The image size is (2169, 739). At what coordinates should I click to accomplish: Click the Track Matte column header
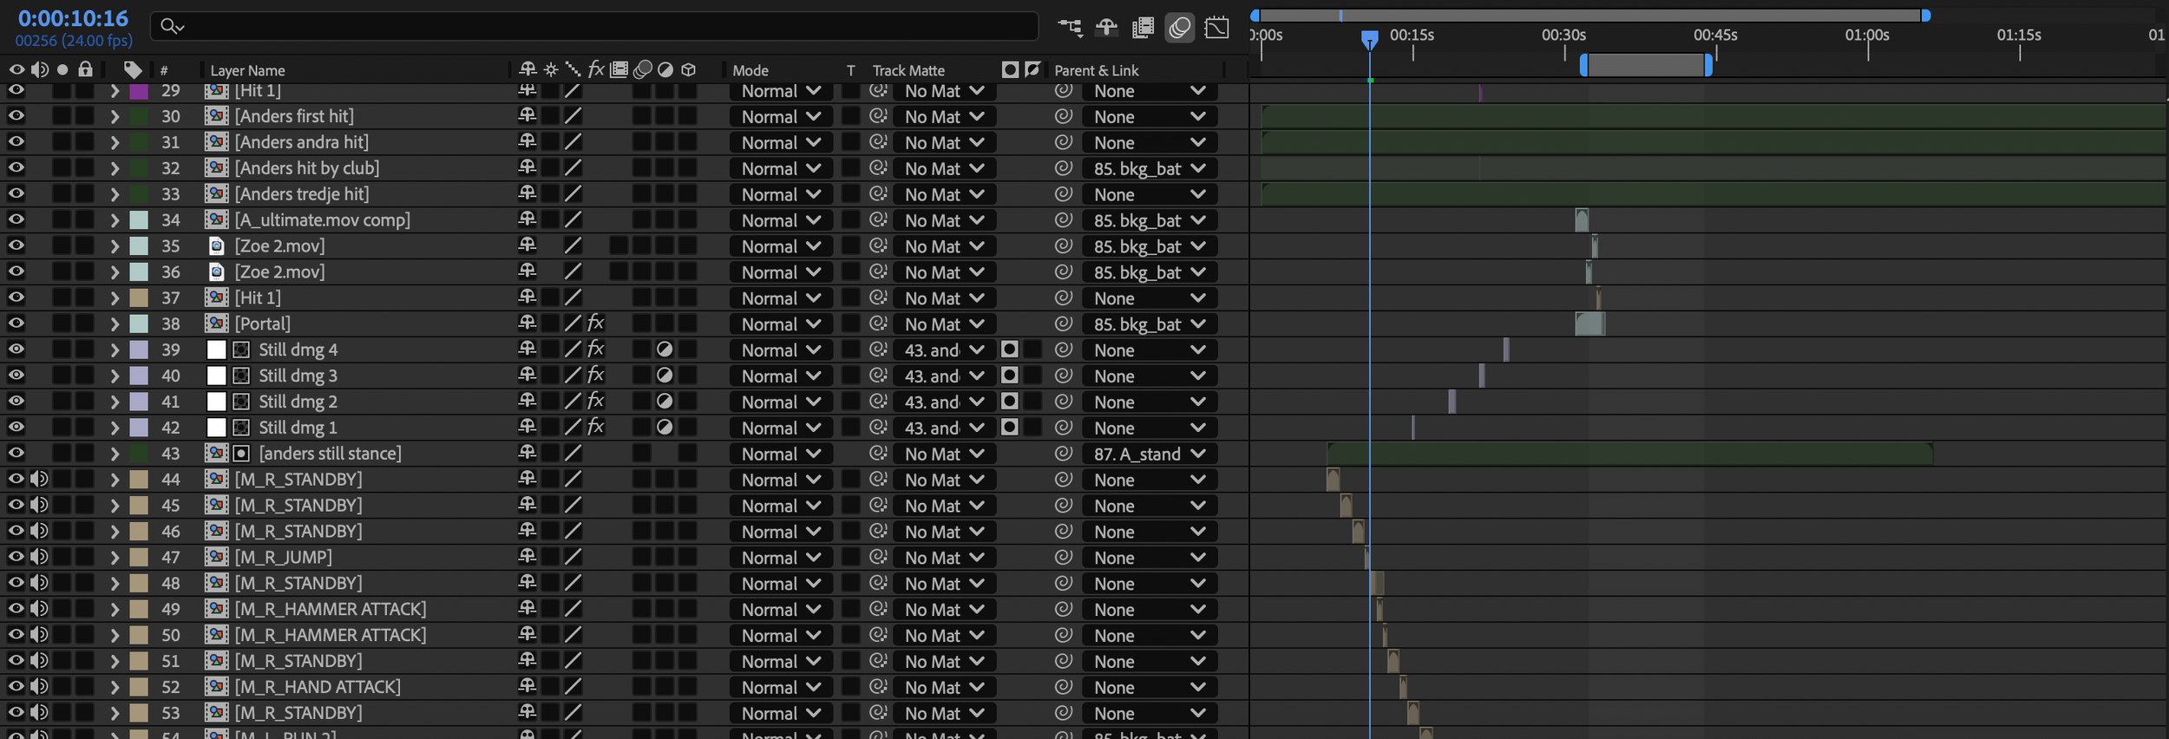pos(908,70)
